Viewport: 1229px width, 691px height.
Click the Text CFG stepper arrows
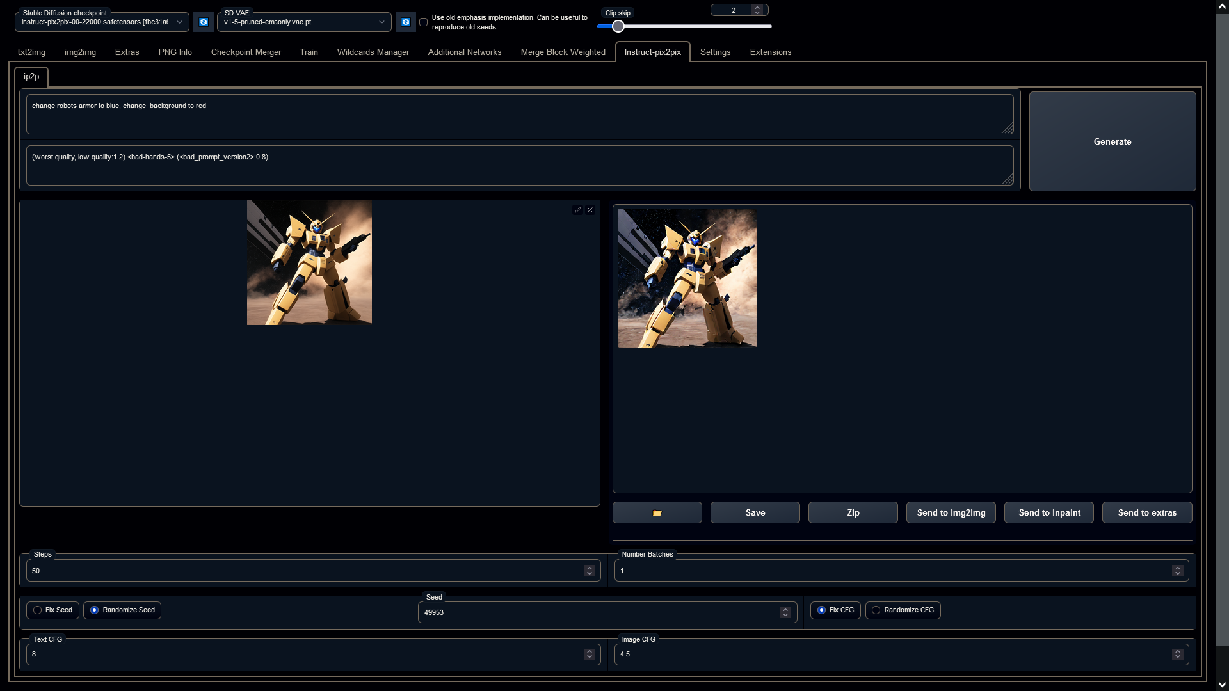coord(589,654)
